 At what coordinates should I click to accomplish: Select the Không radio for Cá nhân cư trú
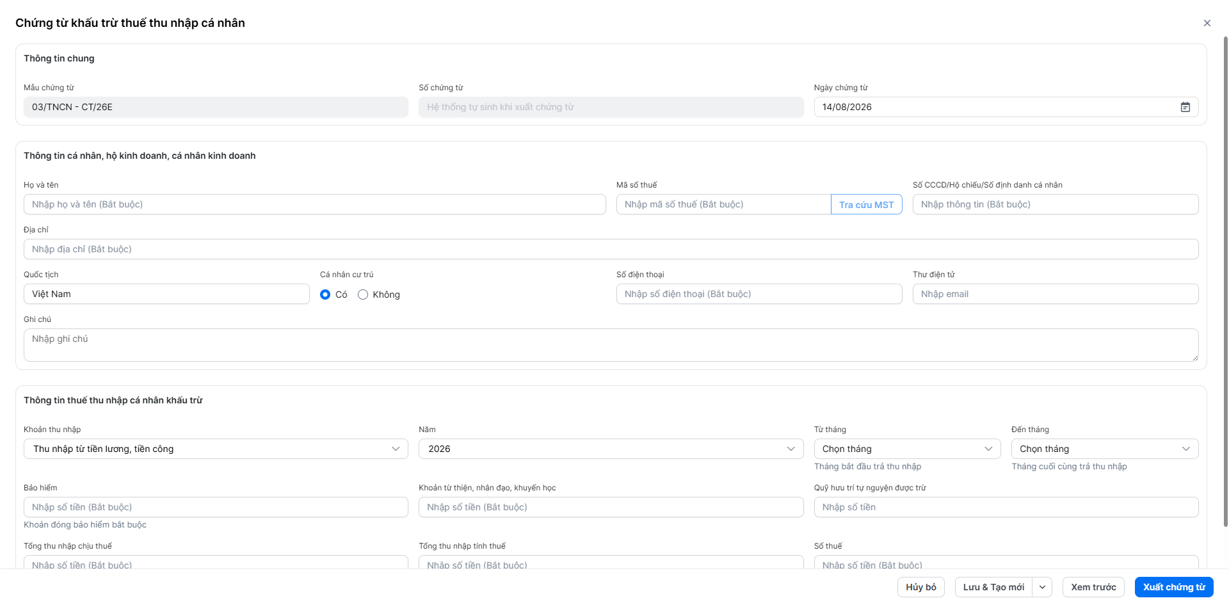tap(363, 294)
